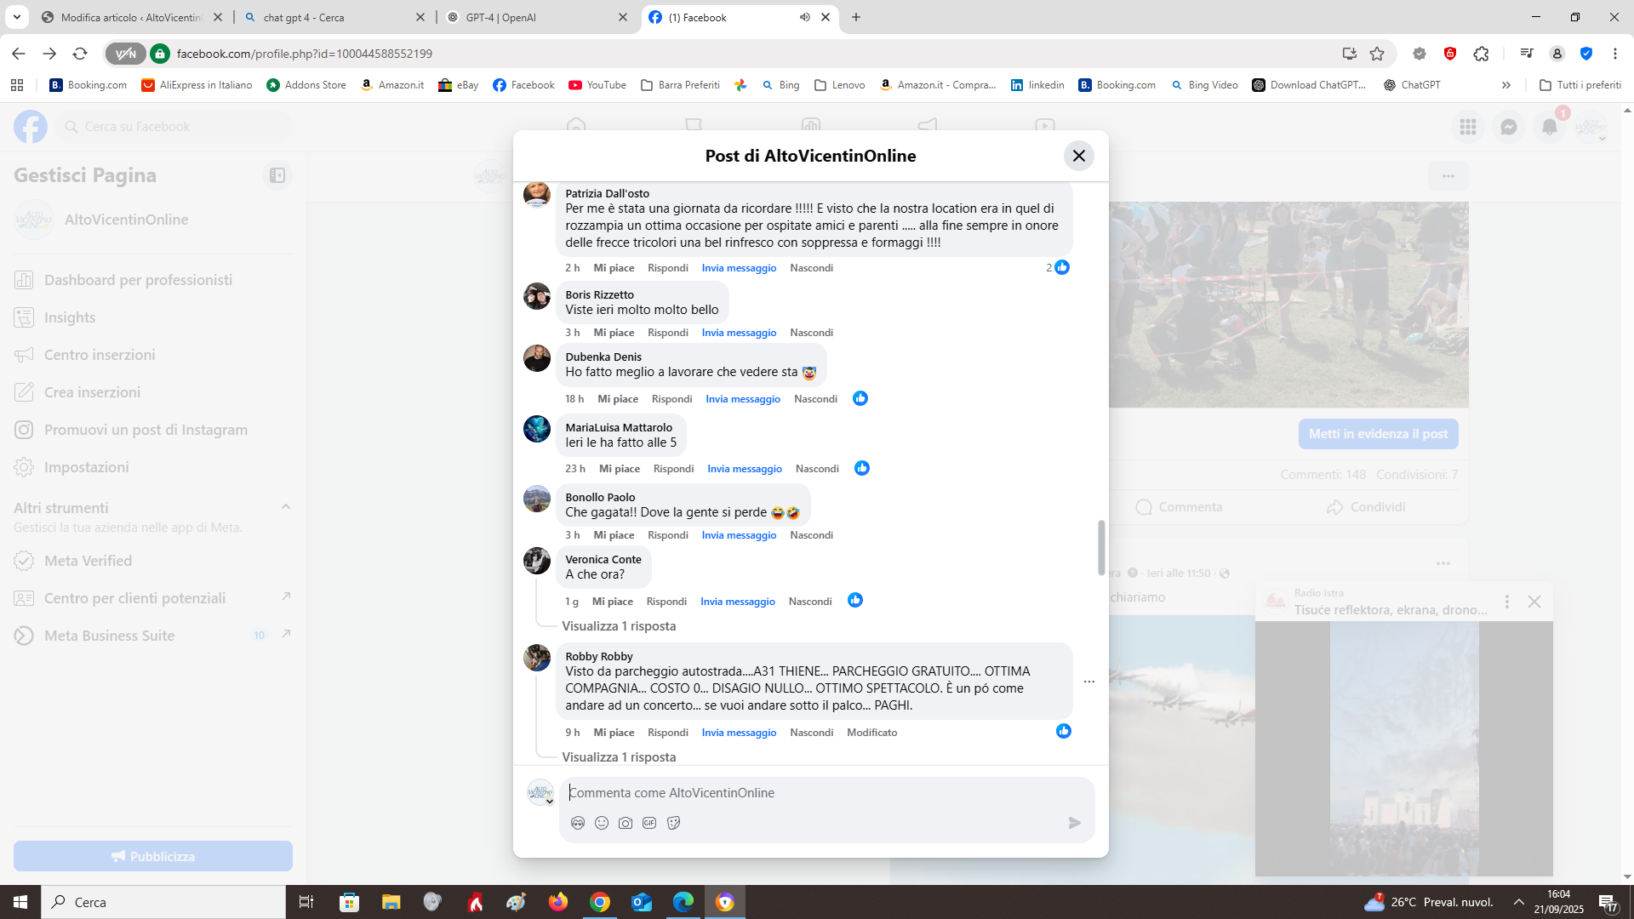Hide MariaLuisa Mattarolo's comment with Nascondi
The width and height of the screenshot is (1634, 919).
(817, 469)
